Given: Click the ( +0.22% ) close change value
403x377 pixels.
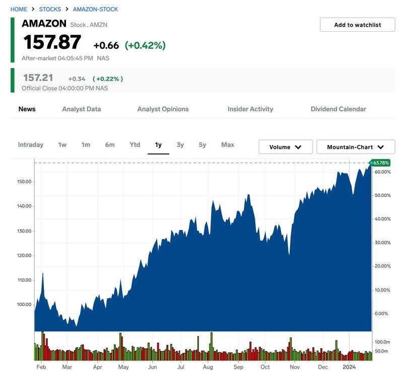Looking at the screenshot, I should click(108, 79).
